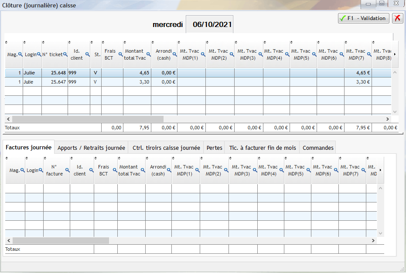
Task: Click the right arrow of the invoice table's scrollbar
Action: pos(373,240)
